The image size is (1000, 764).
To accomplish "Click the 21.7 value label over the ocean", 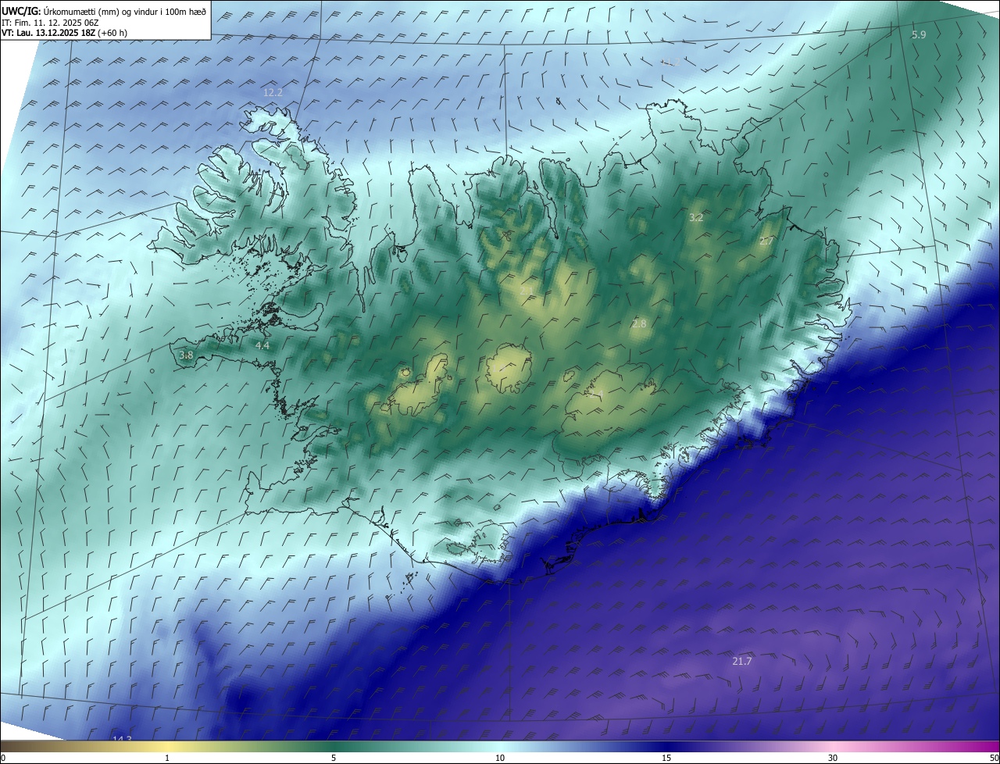I will [741, 662].
